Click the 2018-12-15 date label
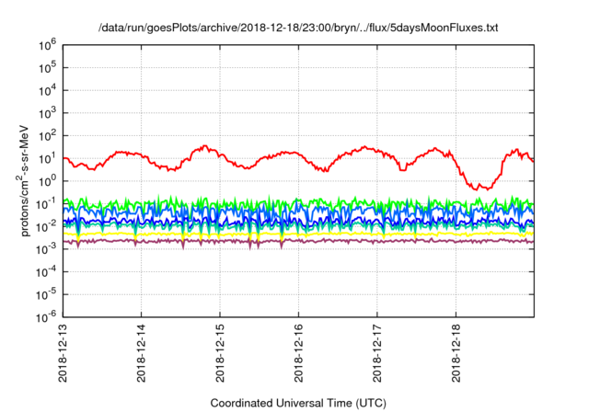Image resolution: width=589 pixels, height=412 pixels. pos(220,353)
